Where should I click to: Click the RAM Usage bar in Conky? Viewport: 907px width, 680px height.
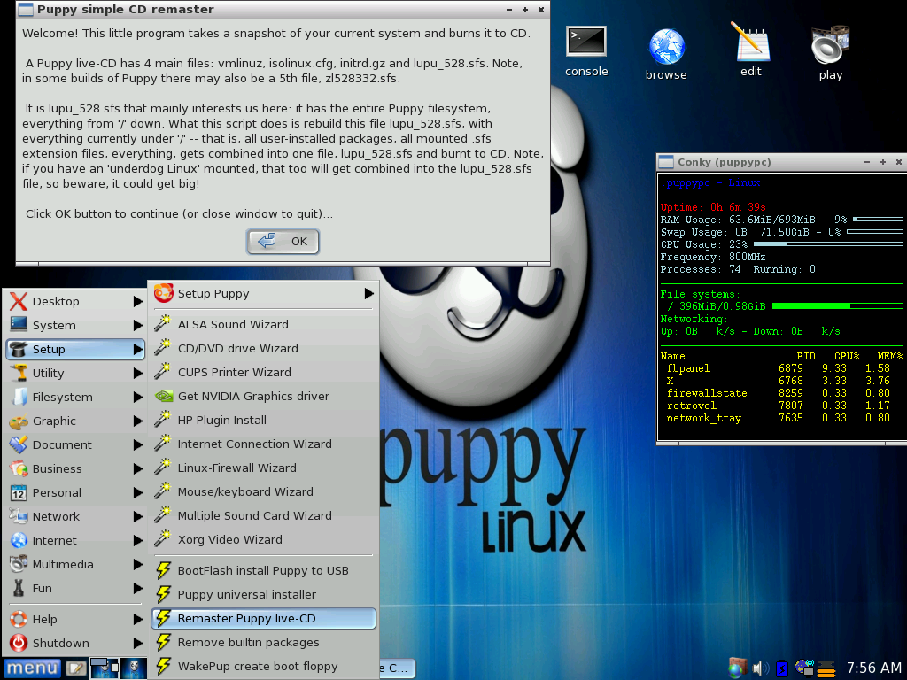pyautogui.click(x=878, y=220)
